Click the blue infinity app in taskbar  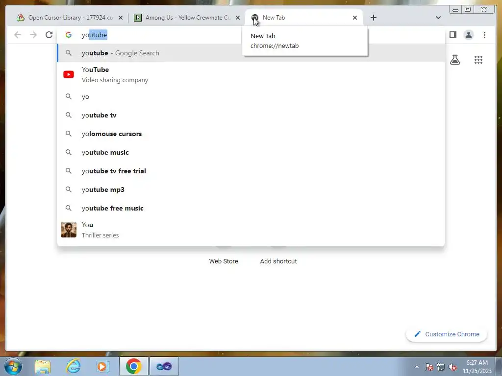click(164, 366)
